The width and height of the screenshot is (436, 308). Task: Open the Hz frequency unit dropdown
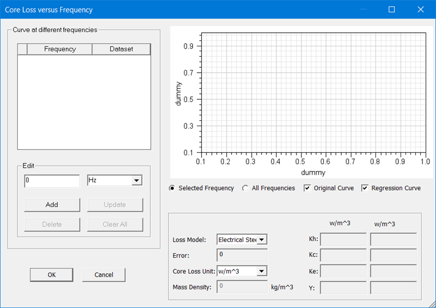pos(136,181)
